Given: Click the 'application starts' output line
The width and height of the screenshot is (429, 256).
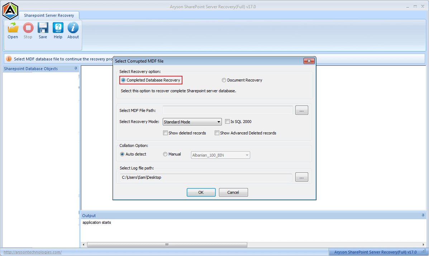Looking at the screenshot, I should coord(96,222).
